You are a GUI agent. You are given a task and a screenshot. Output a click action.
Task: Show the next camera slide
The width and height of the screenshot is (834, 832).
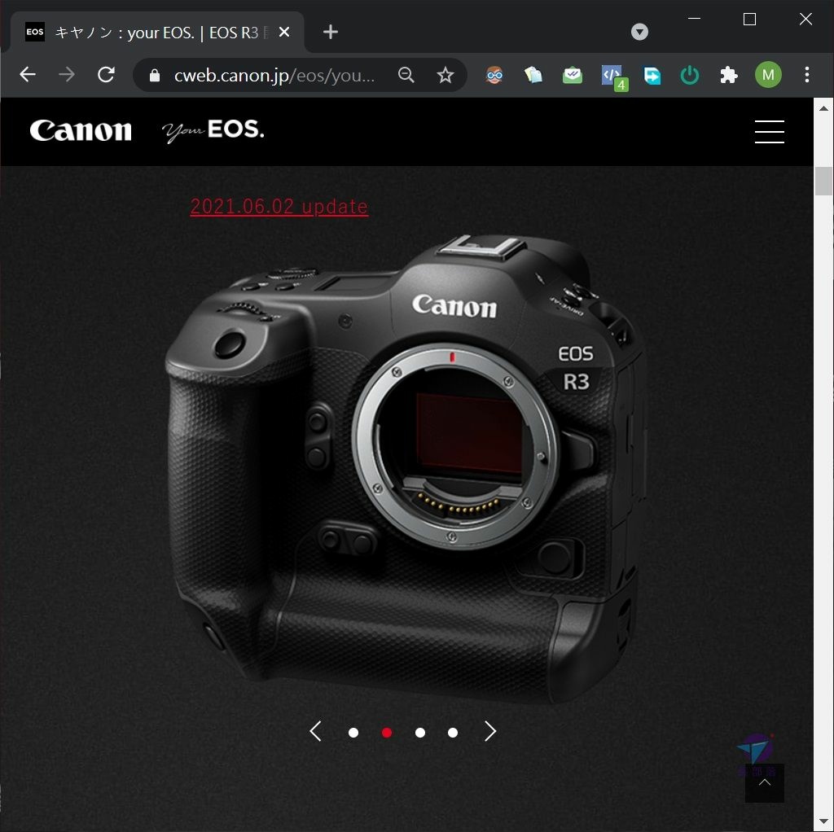pyautogui.click(x=489, y=731)
